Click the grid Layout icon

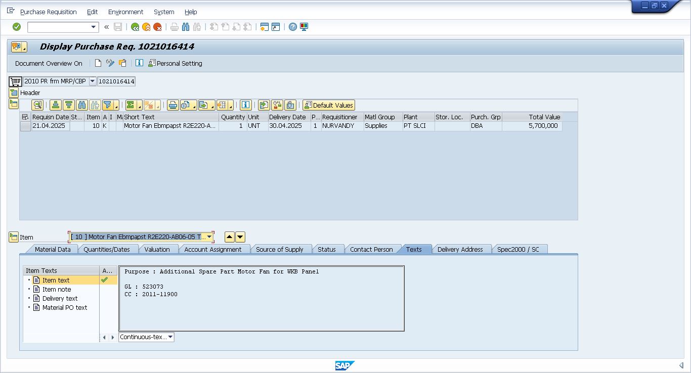pyautogui.click(x=222, y=105)
